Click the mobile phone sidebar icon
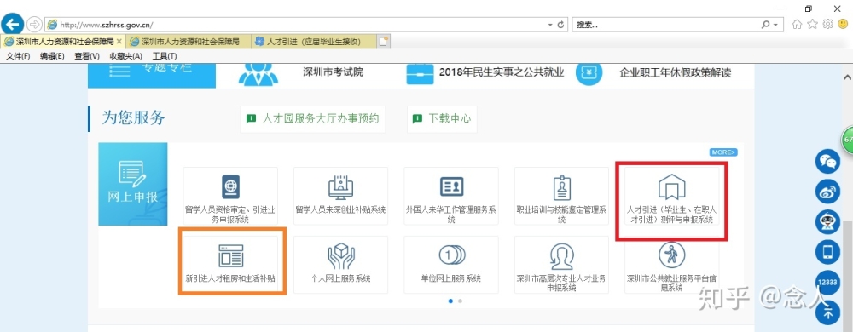Image resolution: width=853 pixels, height=332 pixels. pos(827,252)
